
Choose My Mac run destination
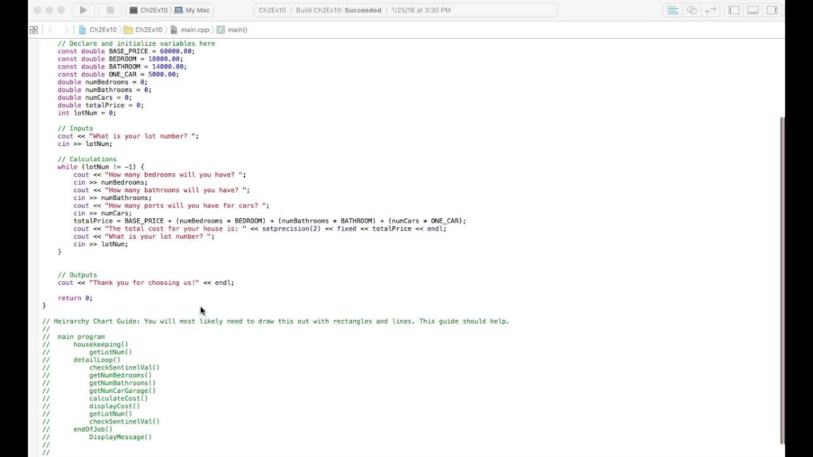pyautogui.click(x=192, y=10)
